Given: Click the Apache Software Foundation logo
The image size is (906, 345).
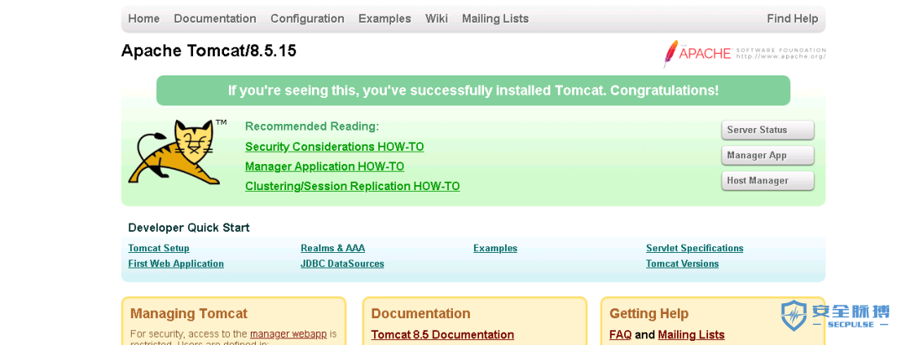Looking at the screenshot, I should click(x=744, y=54).
